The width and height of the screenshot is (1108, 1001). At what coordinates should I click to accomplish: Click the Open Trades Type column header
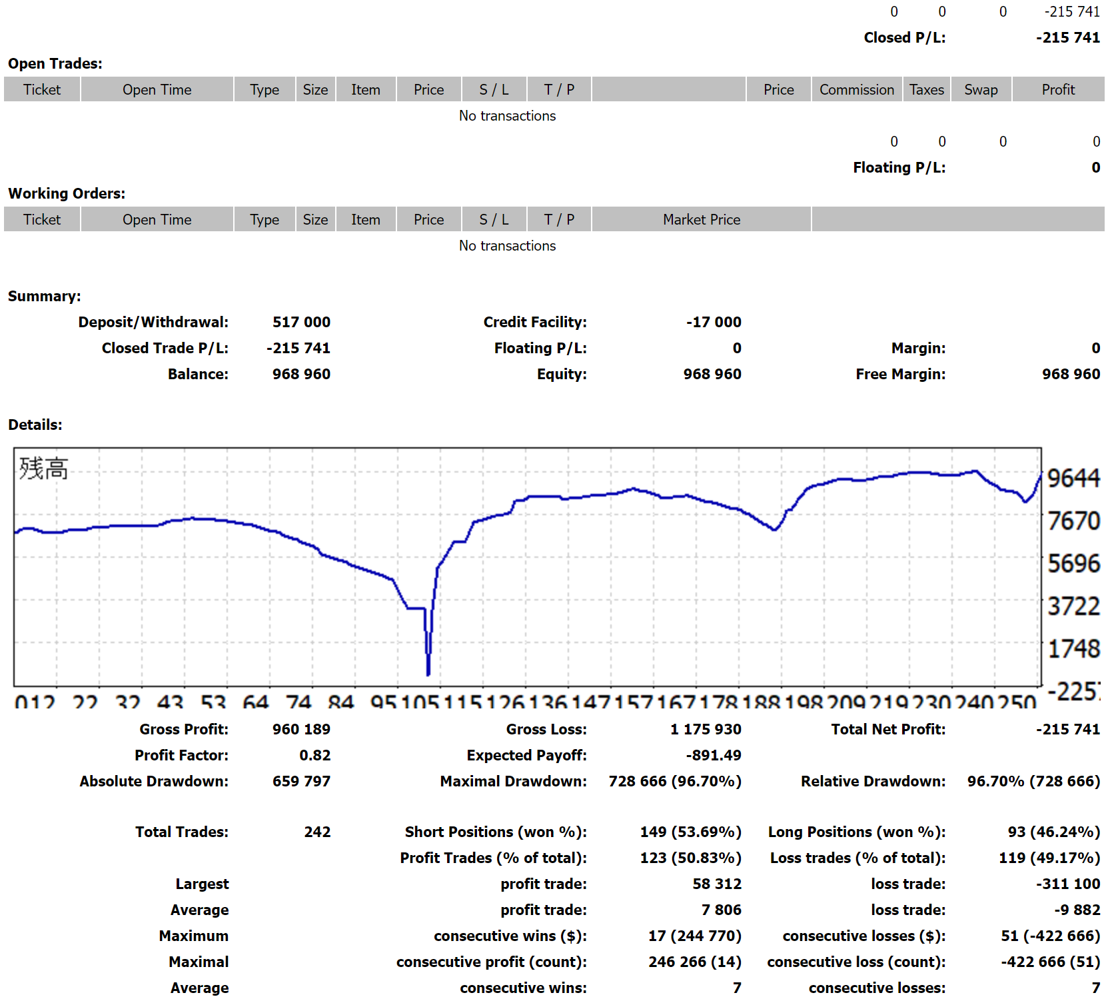[x=265, y=89]
